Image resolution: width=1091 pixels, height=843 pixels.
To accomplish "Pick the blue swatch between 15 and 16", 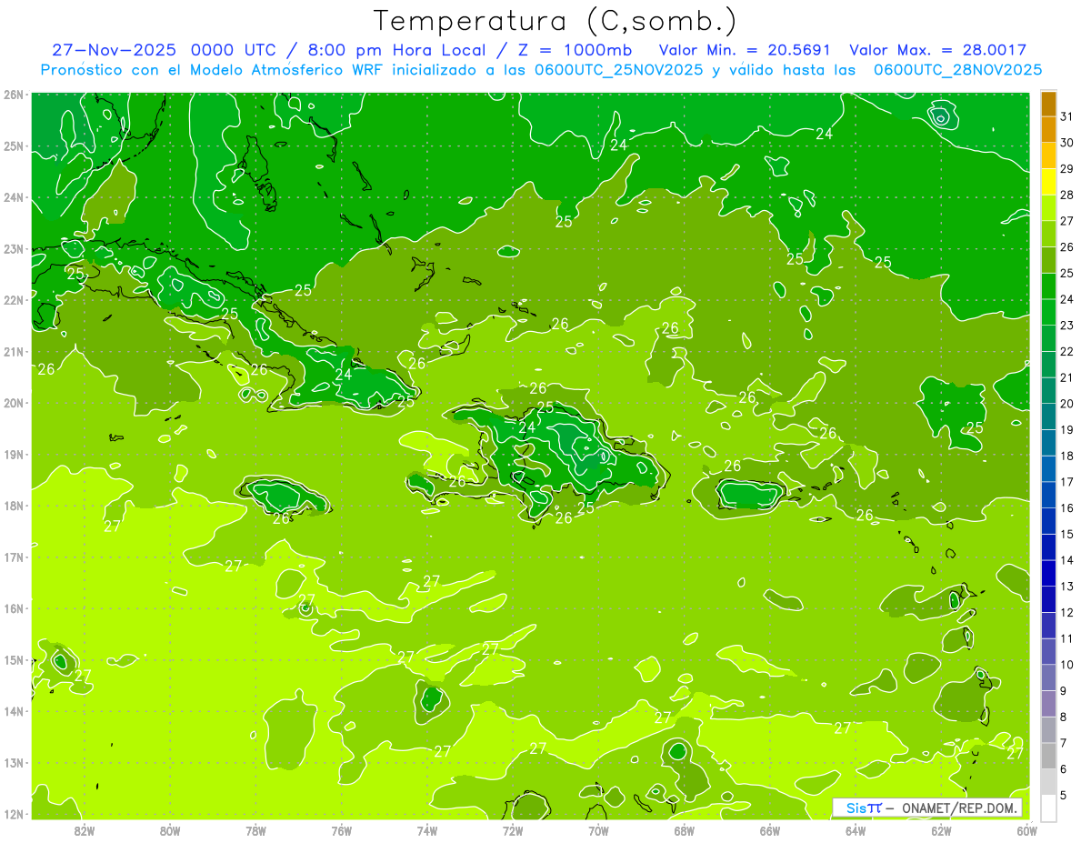I will pos(1048,522).
